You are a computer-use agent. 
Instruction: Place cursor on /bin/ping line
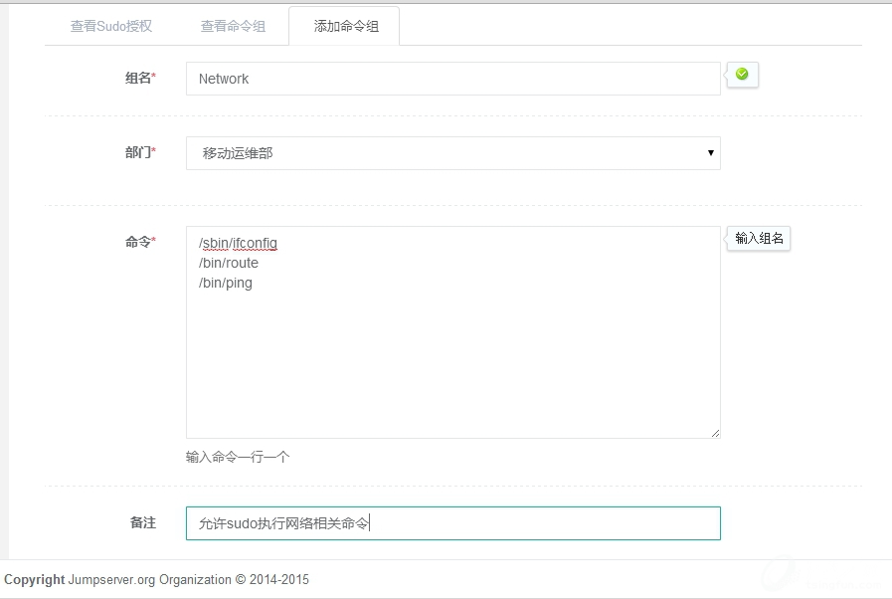coord(226,284)
